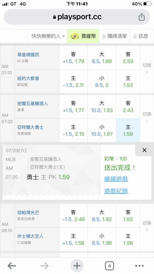This screenshot has width=154, height=274.
Task: Open 訊息 messages tab
Action: click(141, 36)
